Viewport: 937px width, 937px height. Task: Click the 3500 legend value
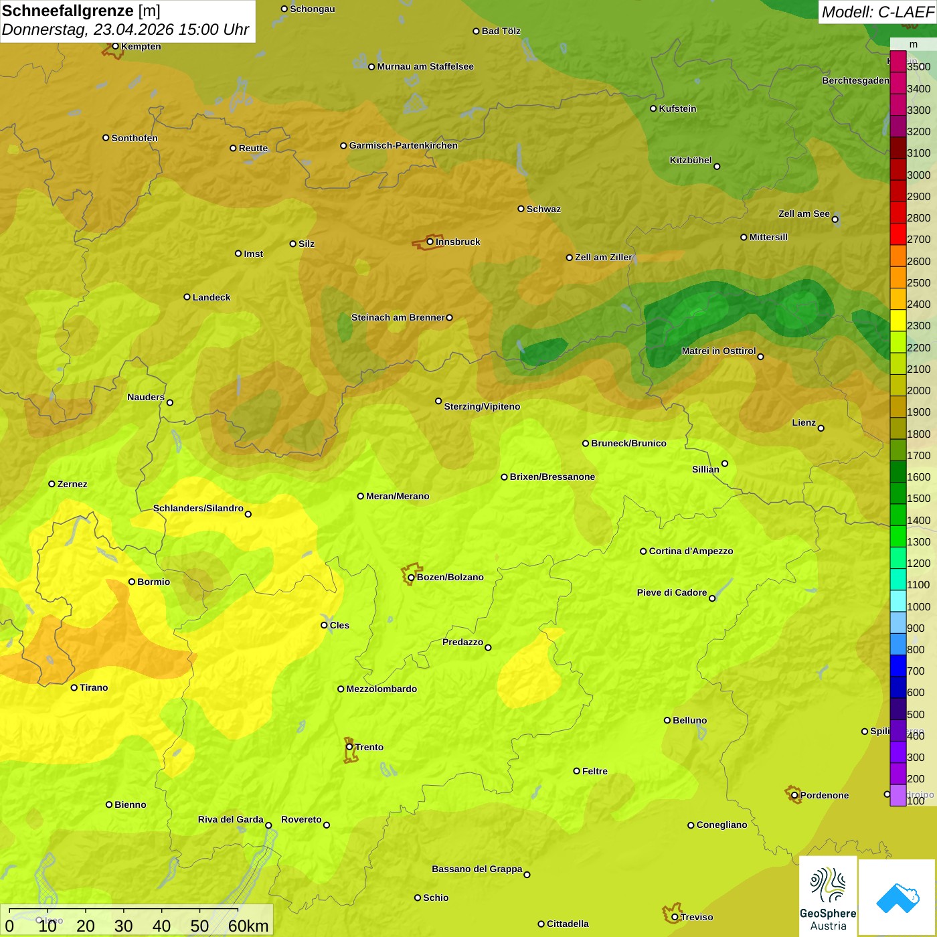point(918,67)
